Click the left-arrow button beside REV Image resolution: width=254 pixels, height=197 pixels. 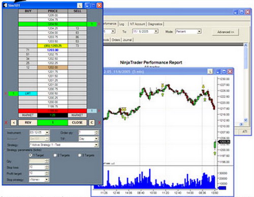14,122
